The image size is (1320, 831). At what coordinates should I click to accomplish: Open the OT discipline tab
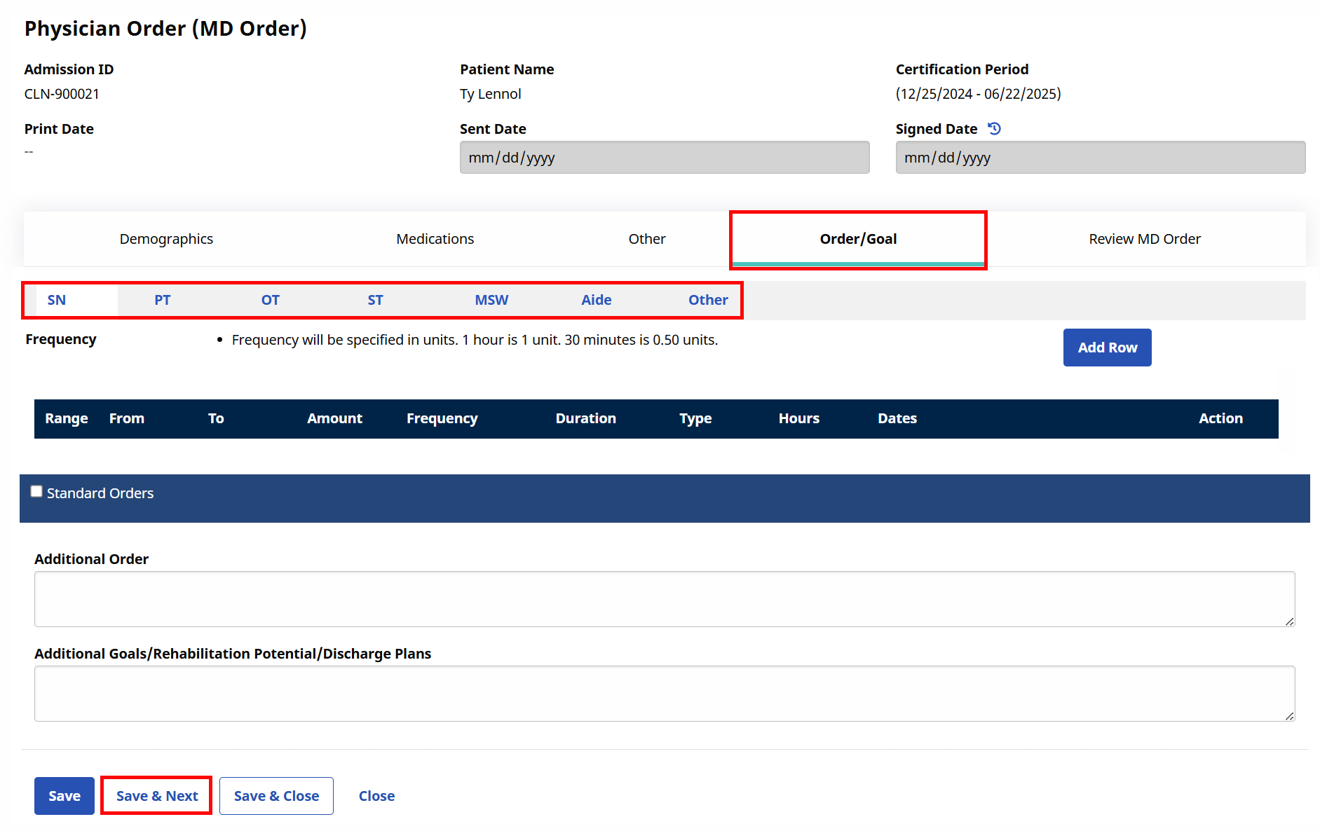(x=270, y=300)
